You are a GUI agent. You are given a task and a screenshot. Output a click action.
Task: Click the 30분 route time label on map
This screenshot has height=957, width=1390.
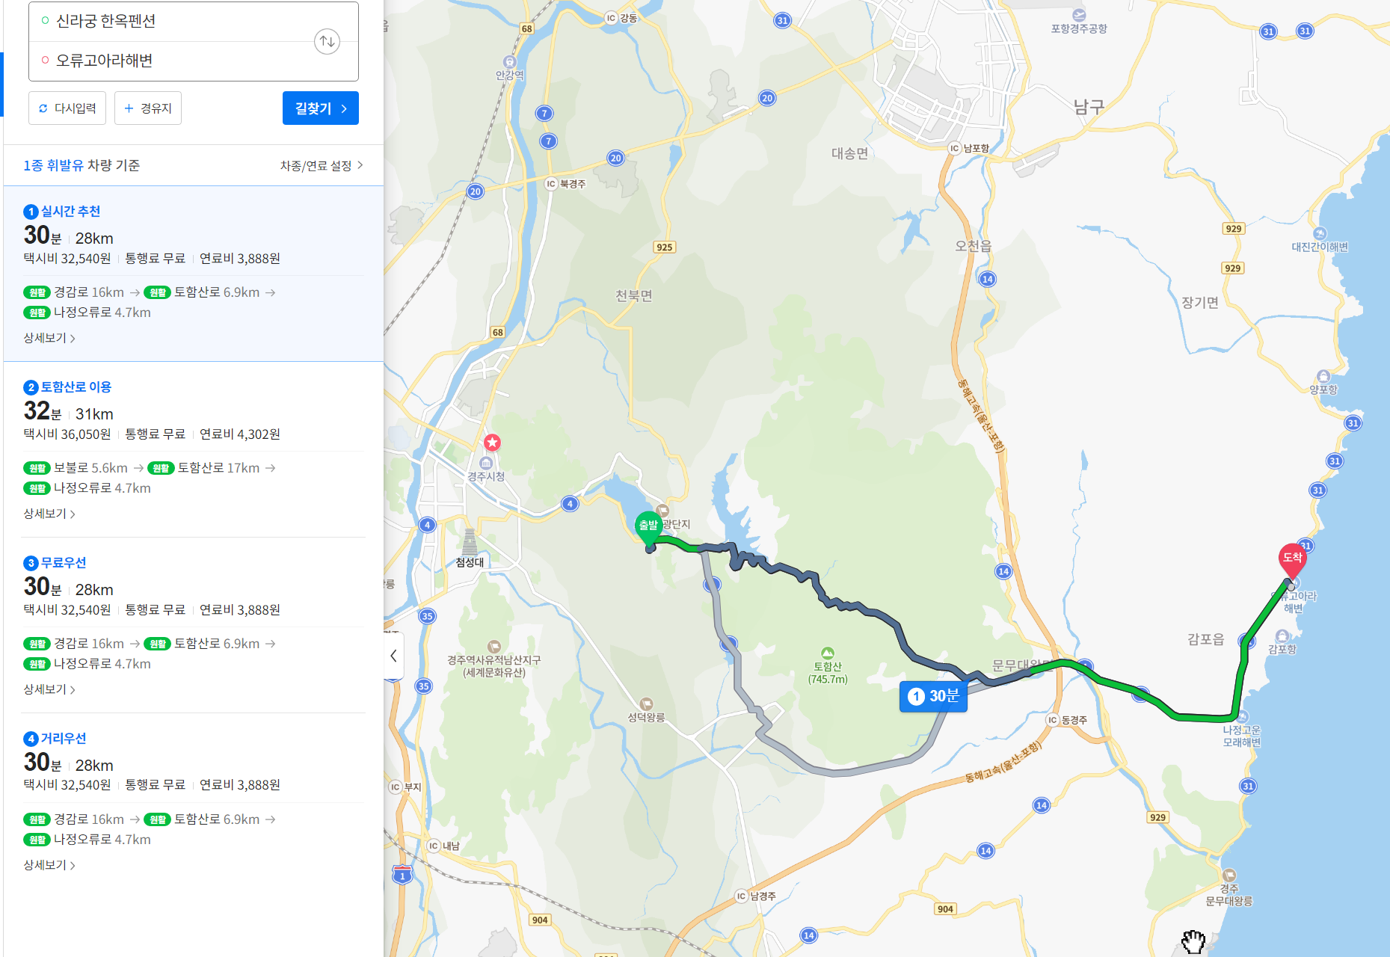[933, 696]
